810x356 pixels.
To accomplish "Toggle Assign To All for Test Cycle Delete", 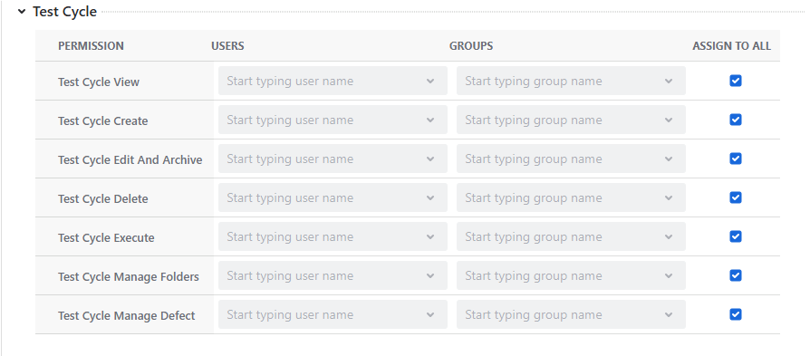I will pyautogui.click(x=736, y=197).
